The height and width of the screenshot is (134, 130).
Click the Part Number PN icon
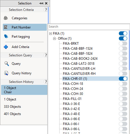[6, 27]
